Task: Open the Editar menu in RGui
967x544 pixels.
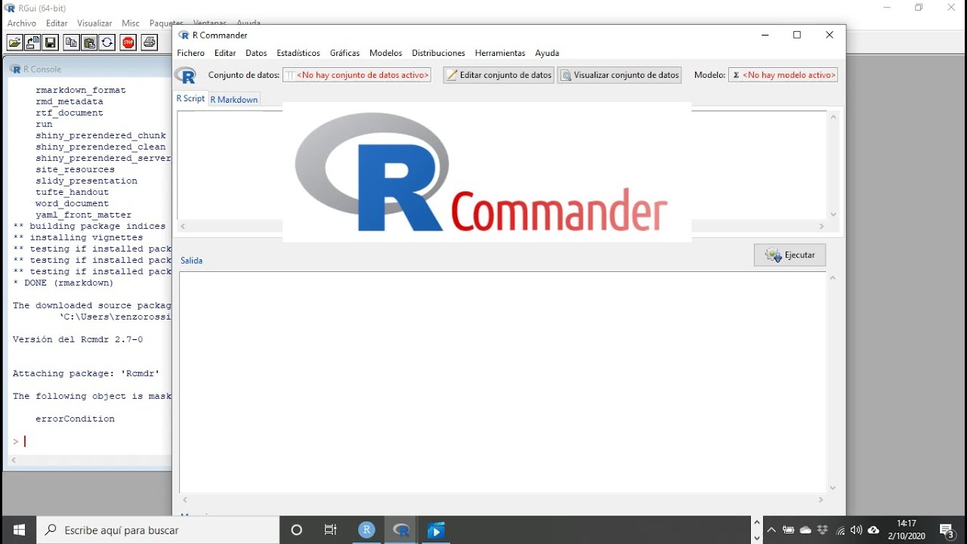Action: [57, 23]
